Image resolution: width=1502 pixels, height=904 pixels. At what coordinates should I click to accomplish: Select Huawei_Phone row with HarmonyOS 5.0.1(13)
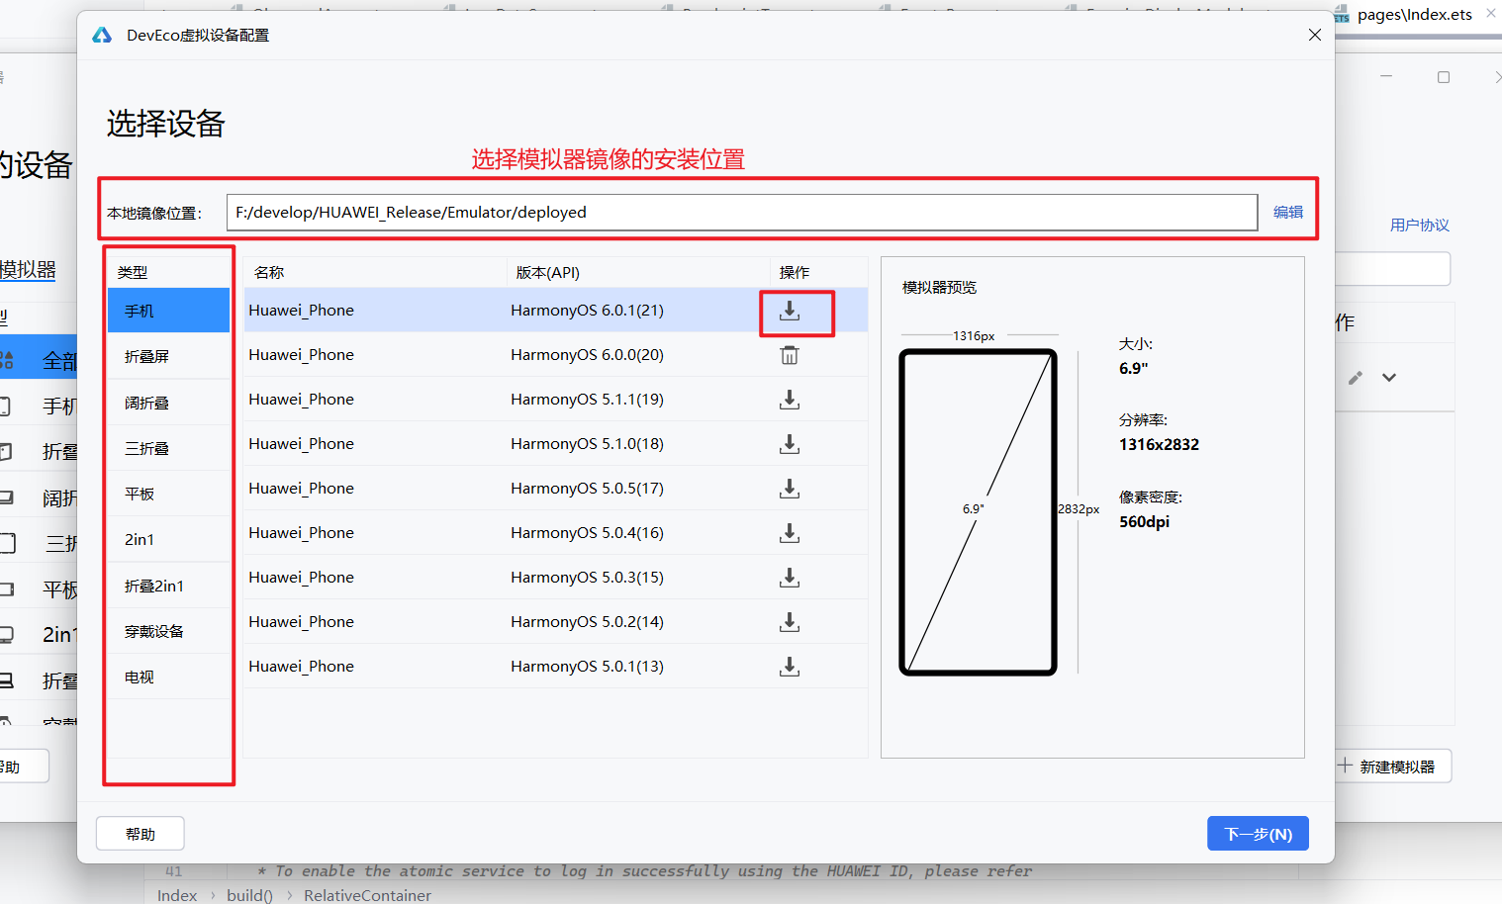point(555,667)
